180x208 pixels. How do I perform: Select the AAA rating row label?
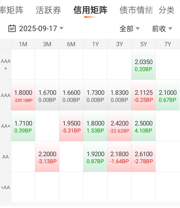point(6,95)
